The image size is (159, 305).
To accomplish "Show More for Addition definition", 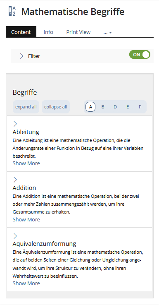I will tap(26, 219).
